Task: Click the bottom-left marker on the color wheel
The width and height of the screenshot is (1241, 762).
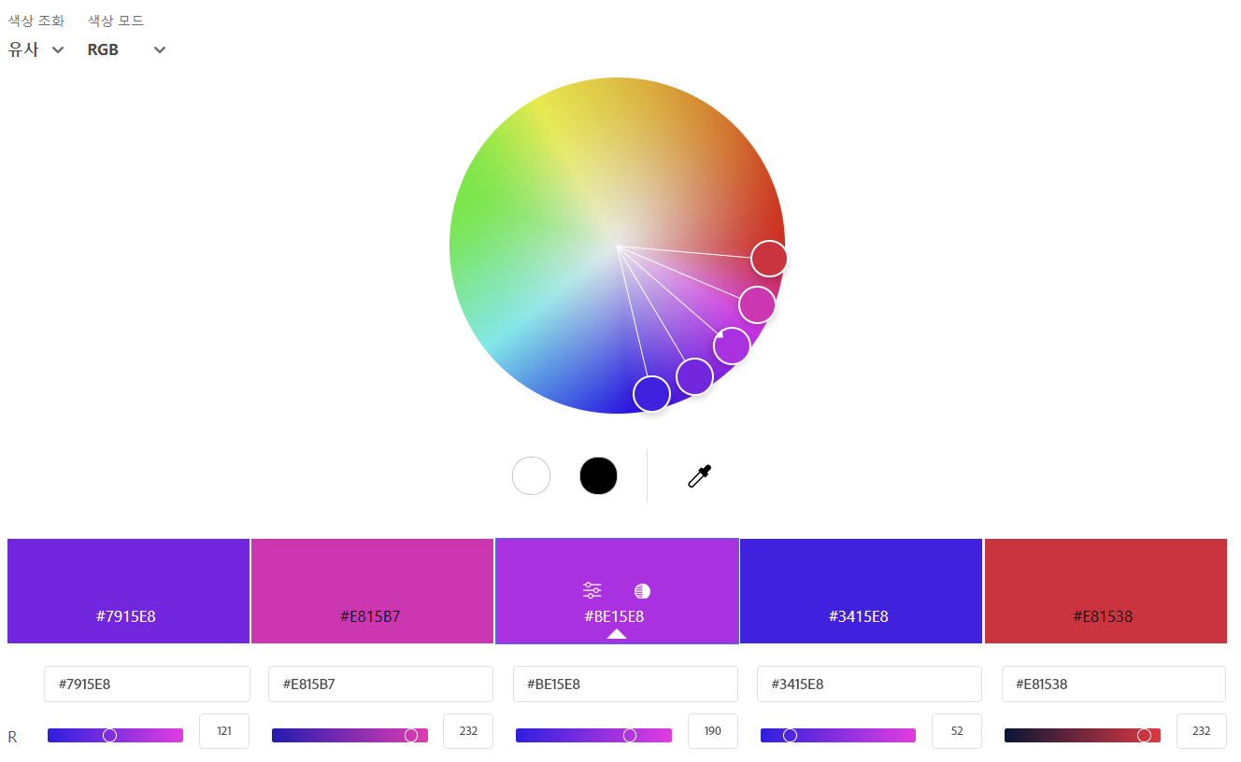Action: pos(651,393)
